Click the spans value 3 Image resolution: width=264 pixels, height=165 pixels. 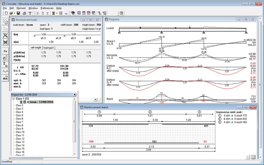tap(48, 25)
